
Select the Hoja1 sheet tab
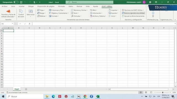pos(17,89)
